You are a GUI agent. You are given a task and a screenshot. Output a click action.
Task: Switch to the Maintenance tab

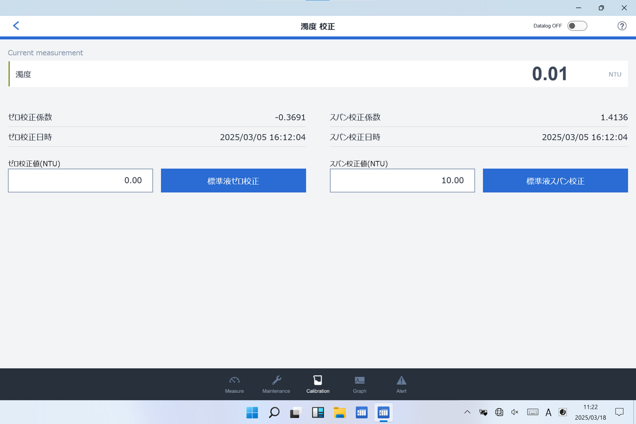(276, 384)
